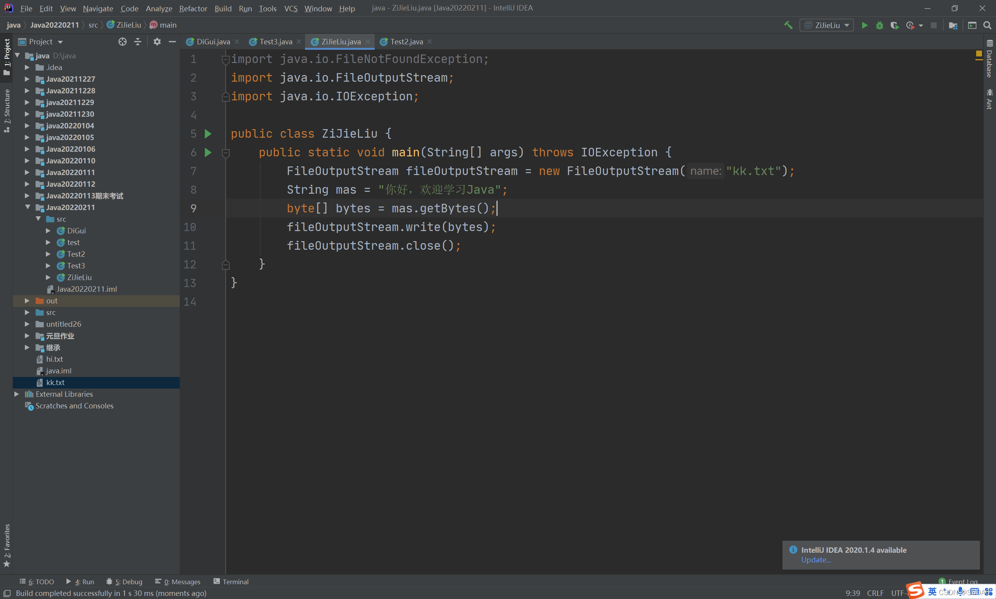Expand the External Libraries node
The height and width of the screenshot is (599, 996).
[17, 394]
